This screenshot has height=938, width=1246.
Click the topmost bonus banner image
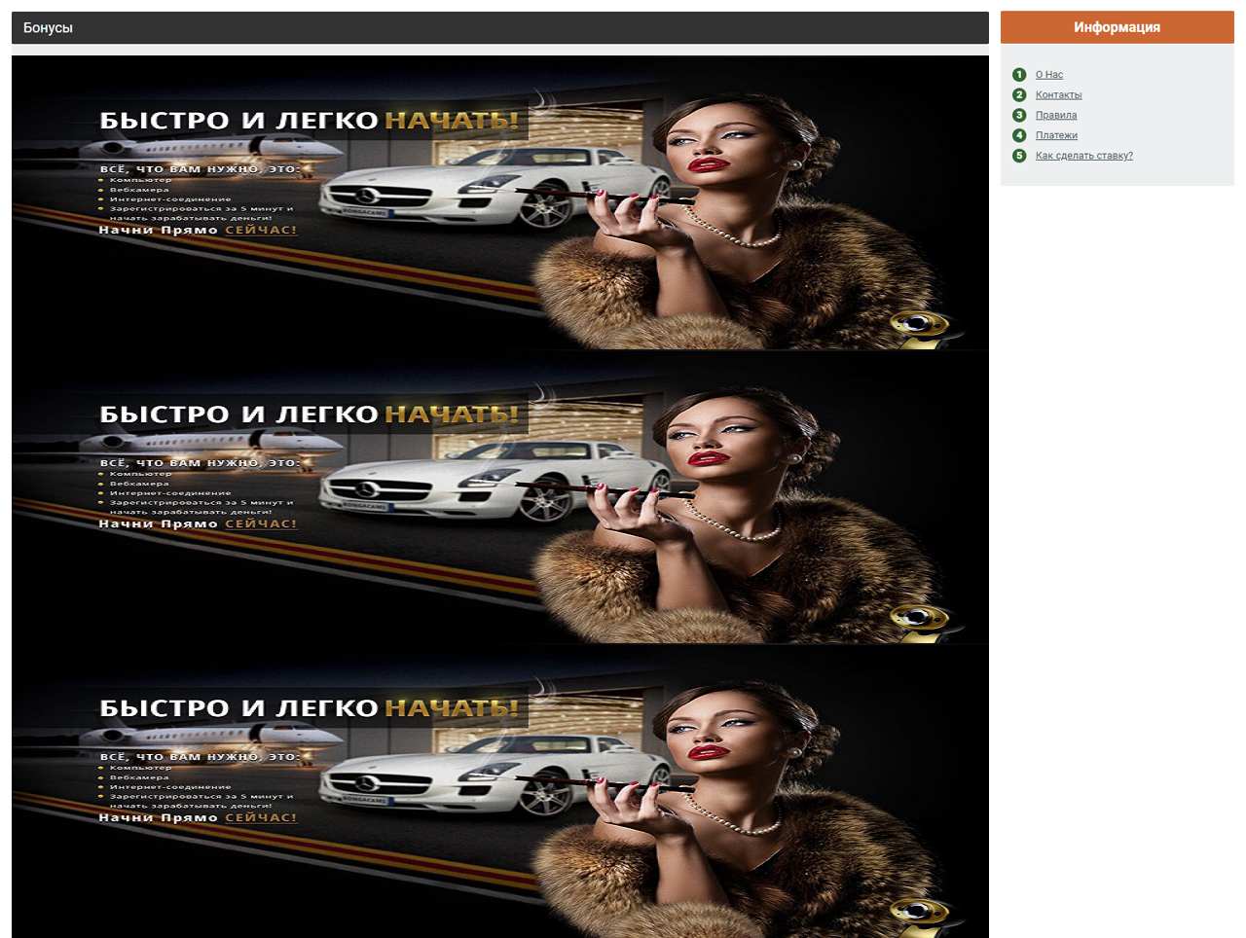[x=500, y=202]
